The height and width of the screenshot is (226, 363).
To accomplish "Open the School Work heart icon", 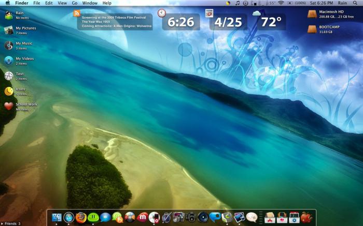I will point(9,106).
